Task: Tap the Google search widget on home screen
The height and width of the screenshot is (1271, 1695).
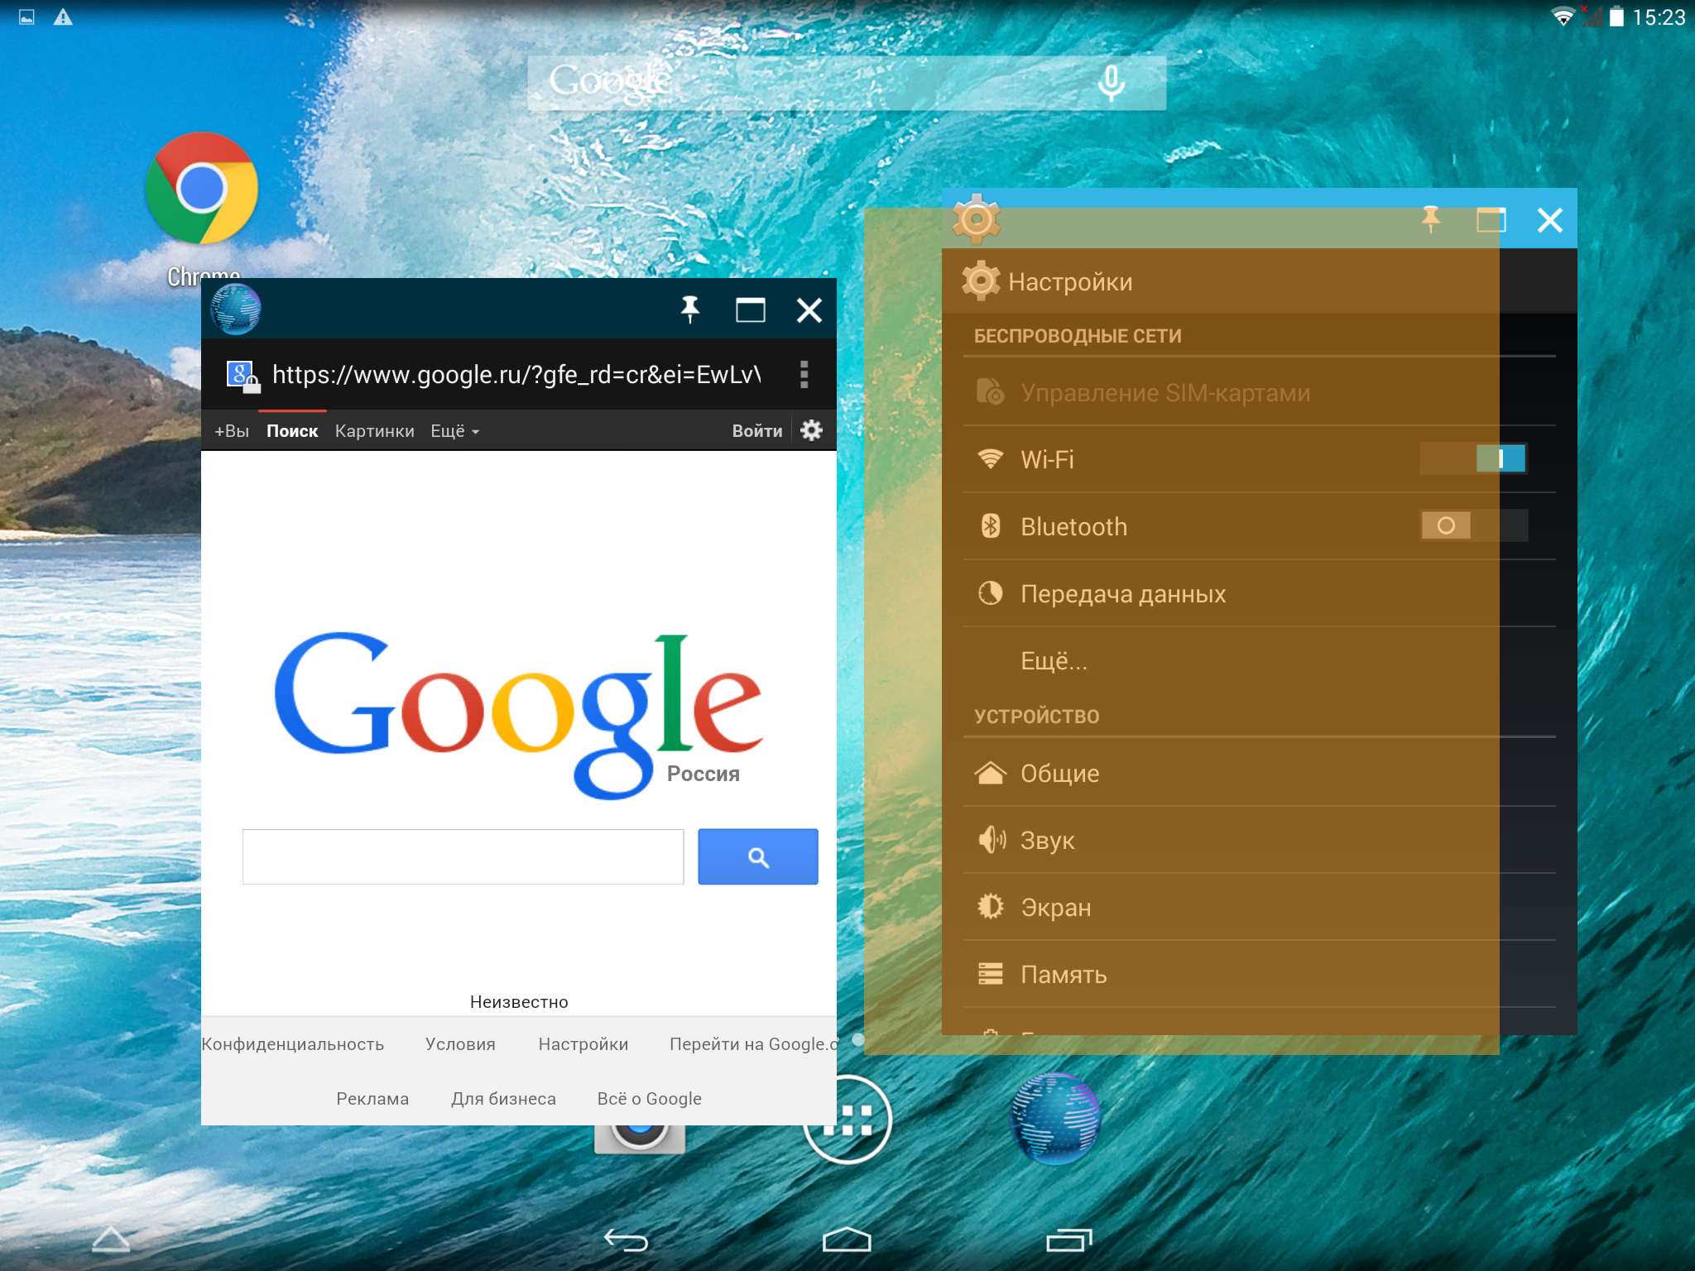Action: (x=847, y=83)
